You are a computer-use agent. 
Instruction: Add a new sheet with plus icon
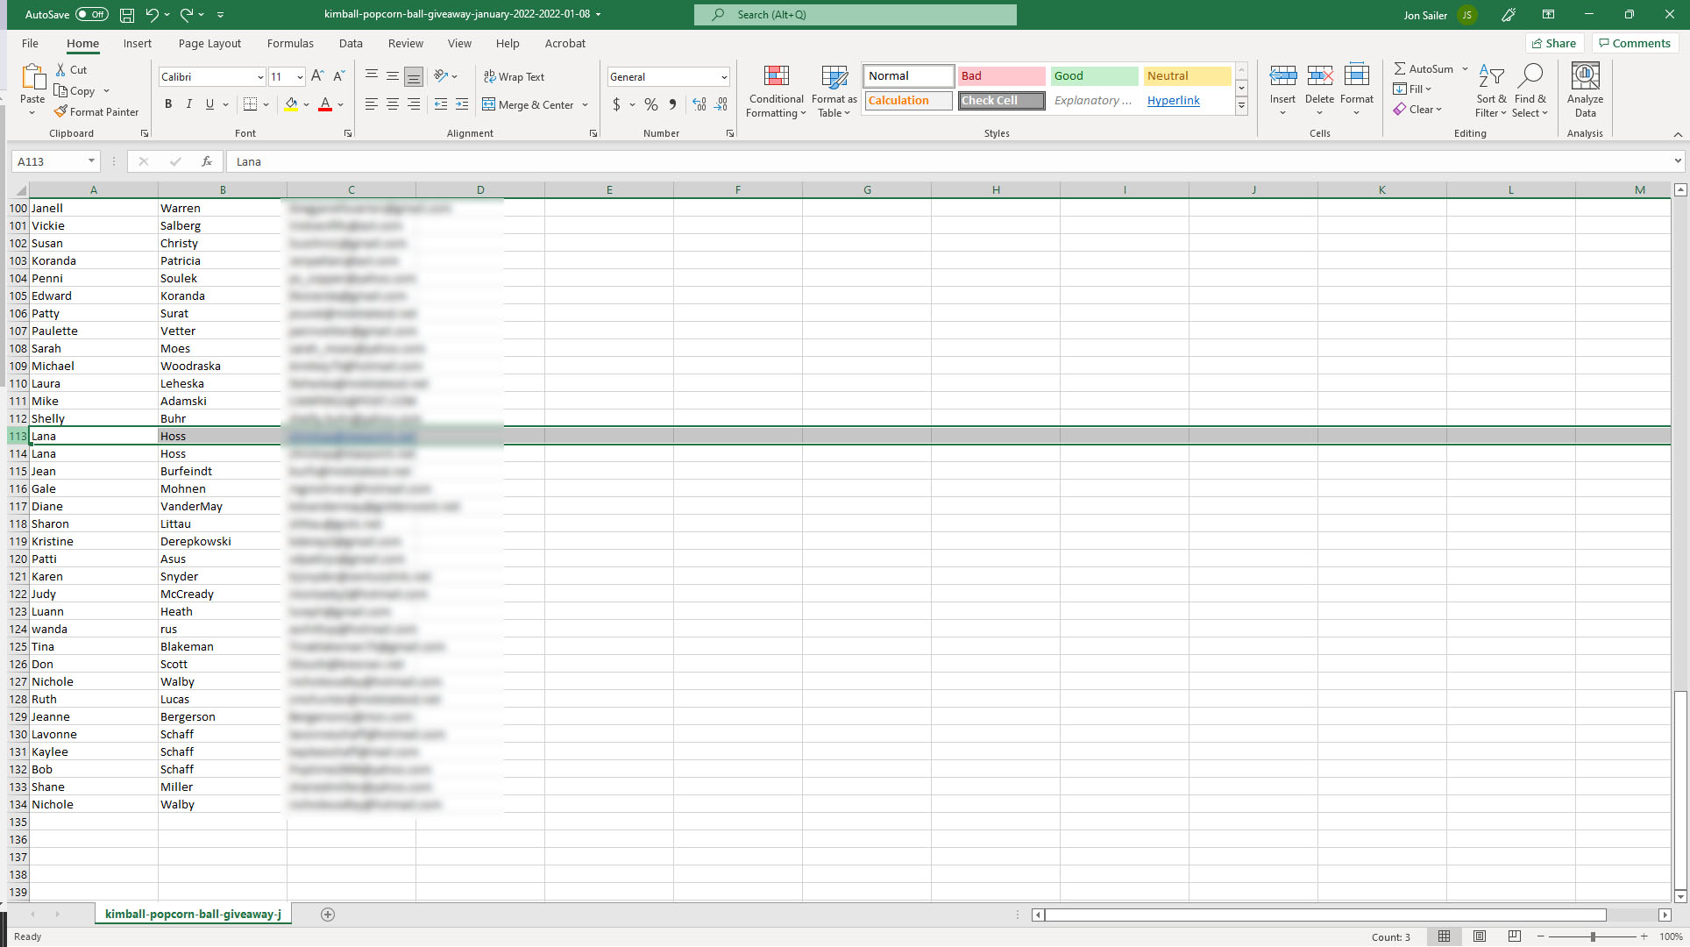click(328, 914)
